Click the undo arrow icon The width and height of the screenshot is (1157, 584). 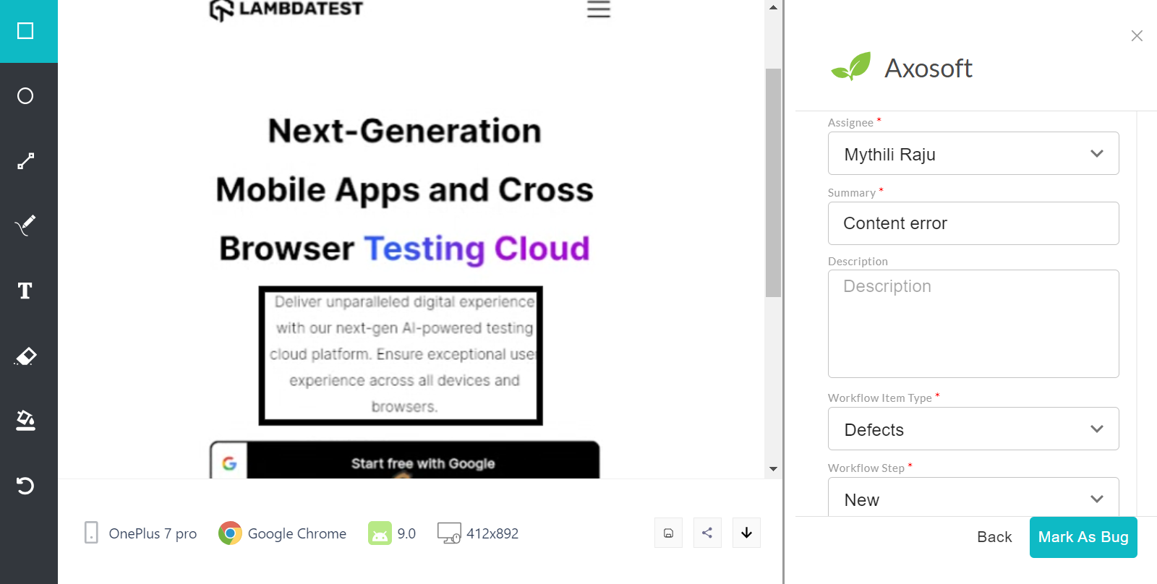point(26,485)
